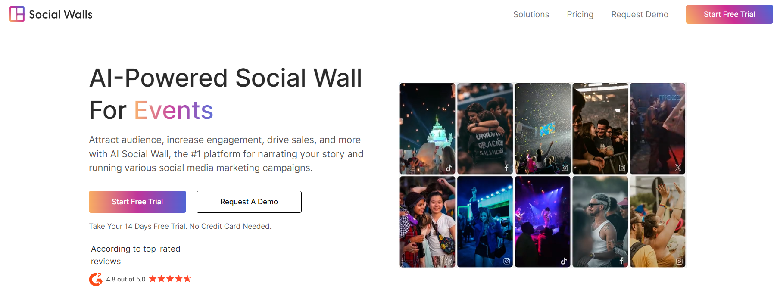The image size is (774, 293).
Task: Click the Instagram icon on the two friends photo
Action: [448, 261]
